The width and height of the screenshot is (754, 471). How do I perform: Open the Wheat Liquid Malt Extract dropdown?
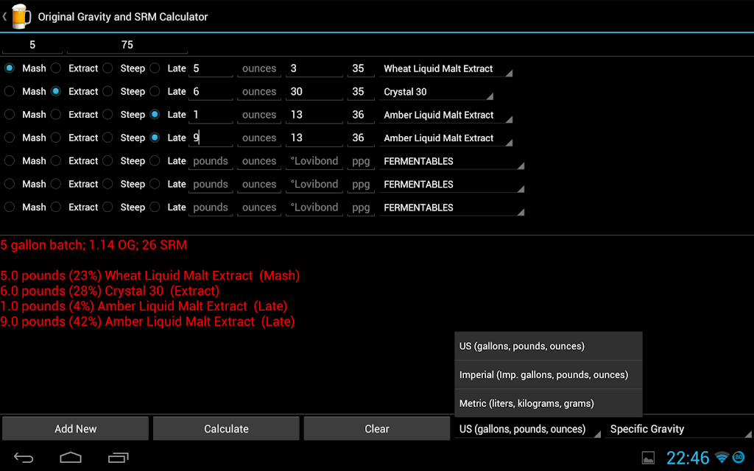(445, 68)
